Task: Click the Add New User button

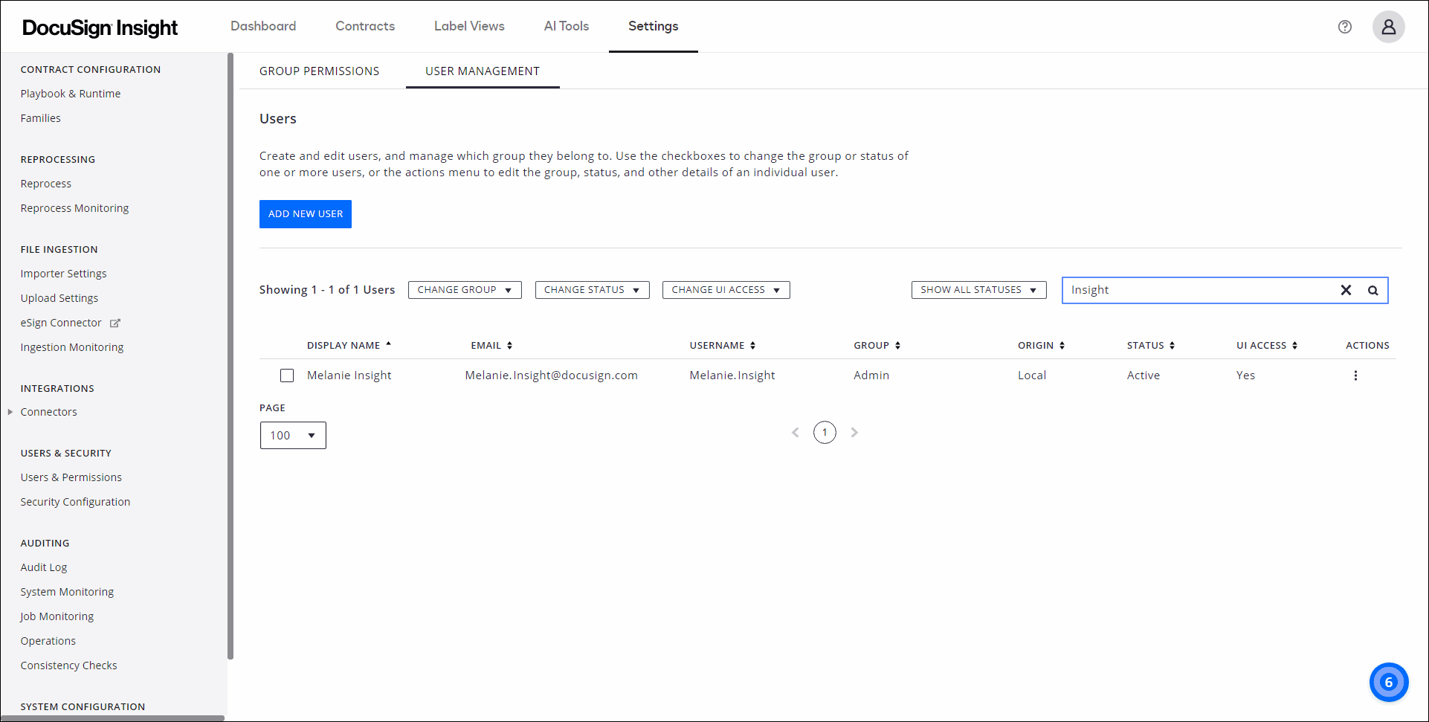Action: 306,214
